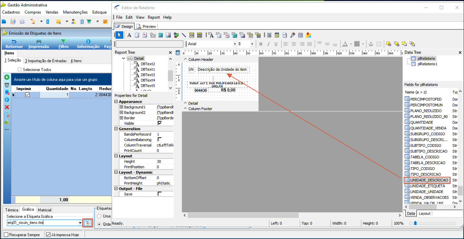Select the Shape component tool

(176, 35)
